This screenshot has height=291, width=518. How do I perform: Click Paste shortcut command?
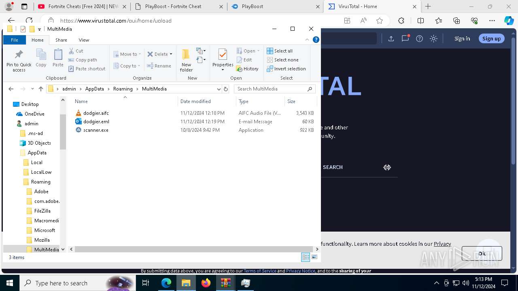(87, 69)
